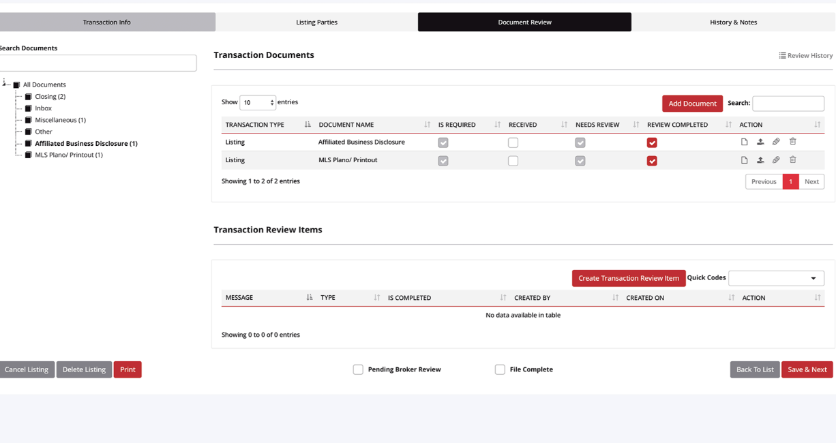Screen dimensions: 836x443
Task: Click inside the Search Documents field
Action: (95, 63)
